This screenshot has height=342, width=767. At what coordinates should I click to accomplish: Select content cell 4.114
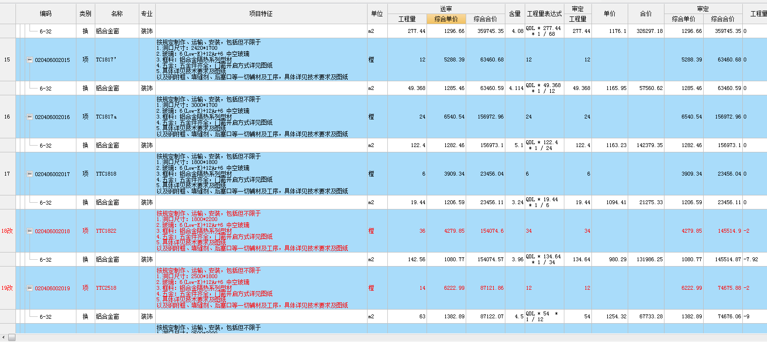515,89
